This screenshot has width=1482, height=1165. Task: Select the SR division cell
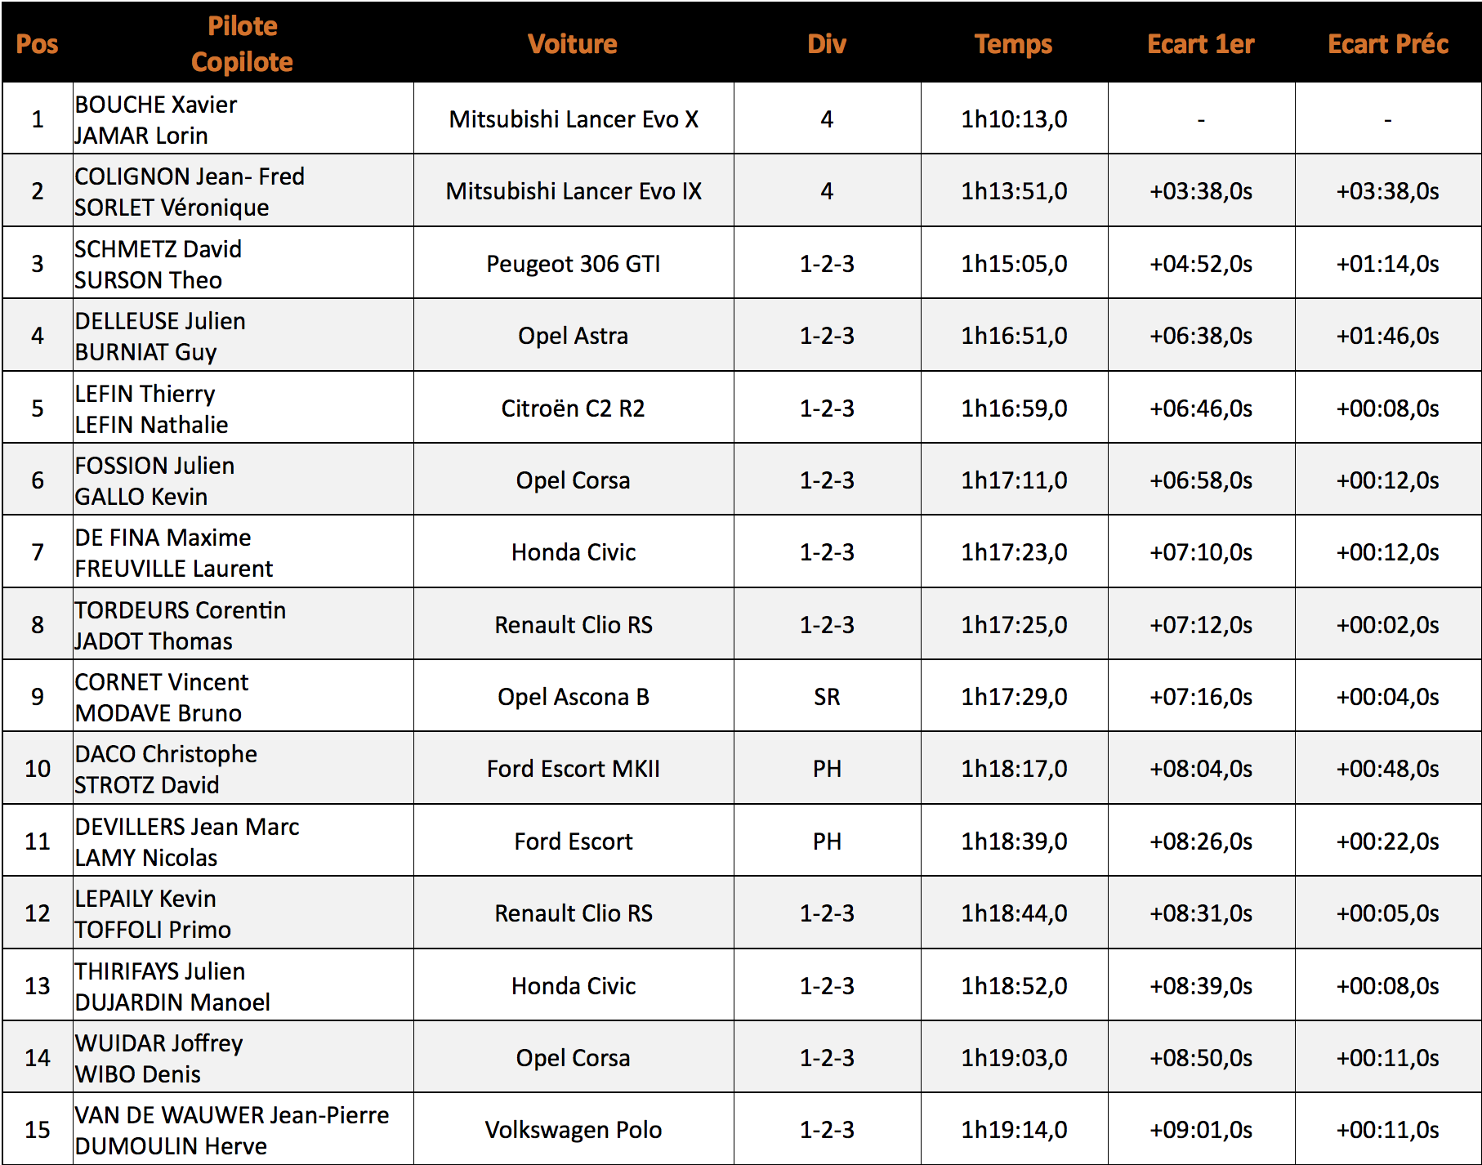click(x=827, y=696)
